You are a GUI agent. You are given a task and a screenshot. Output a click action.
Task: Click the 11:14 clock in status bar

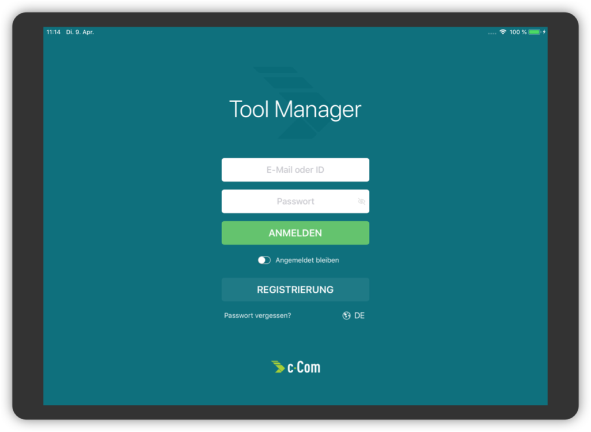54,32
